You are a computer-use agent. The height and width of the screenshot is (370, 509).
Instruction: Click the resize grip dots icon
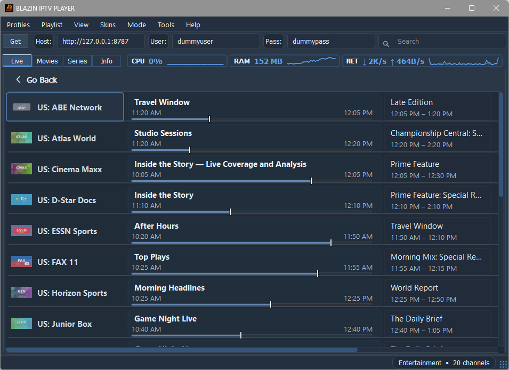coord(503,365)
